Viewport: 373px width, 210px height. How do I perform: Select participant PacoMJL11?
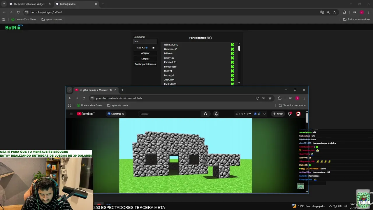170,62
